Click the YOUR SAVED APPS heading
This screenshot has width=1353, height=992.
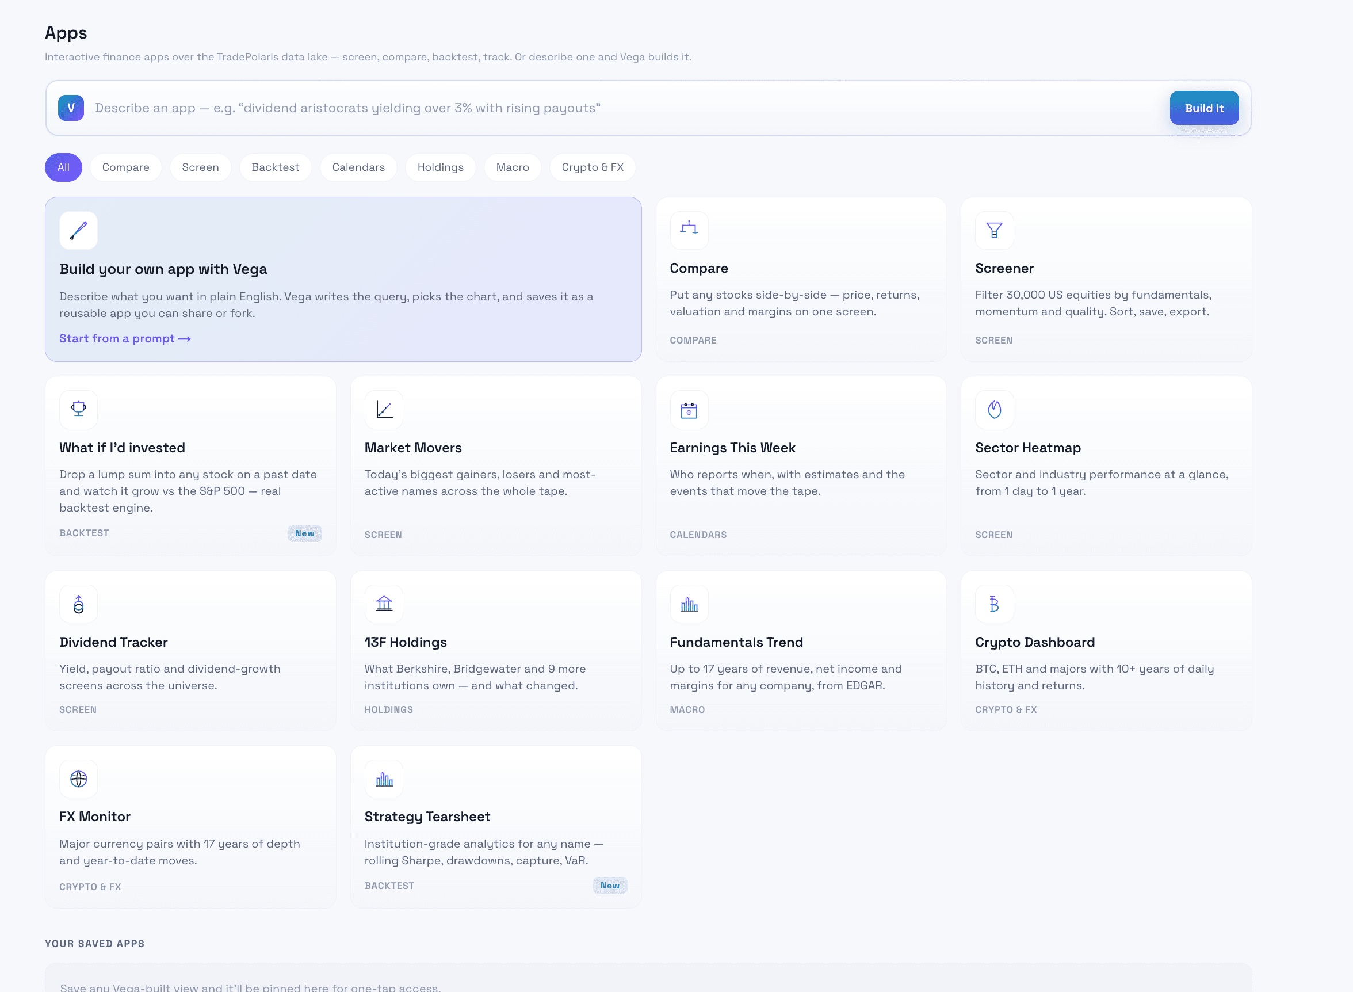(95, 944)
